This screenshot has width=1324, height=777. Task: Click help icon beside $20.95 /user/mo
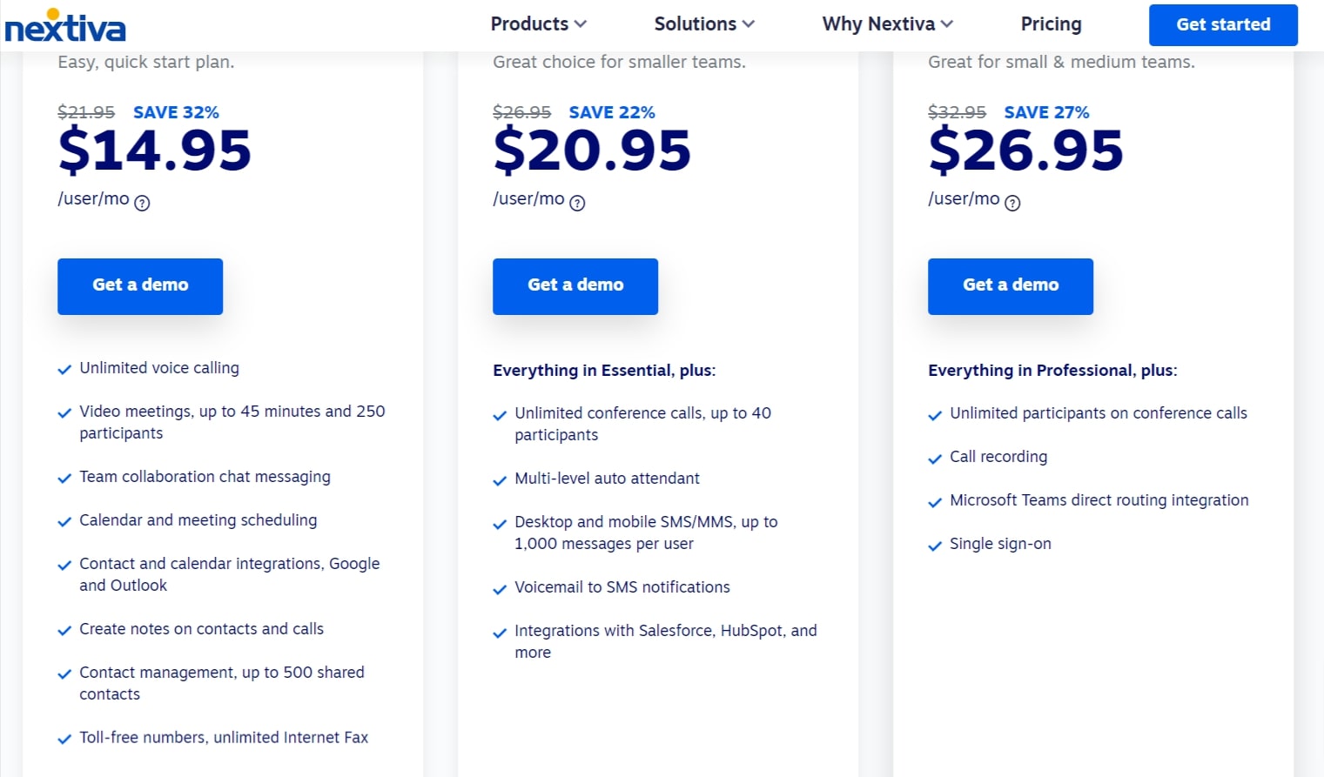point(577,203)
